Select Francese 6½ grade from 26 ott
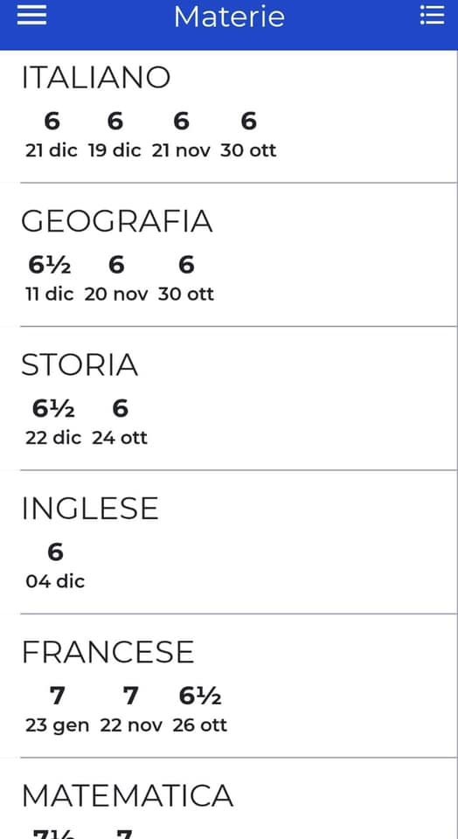The height and width of the screenshot is (839, 458). point(199,710)
